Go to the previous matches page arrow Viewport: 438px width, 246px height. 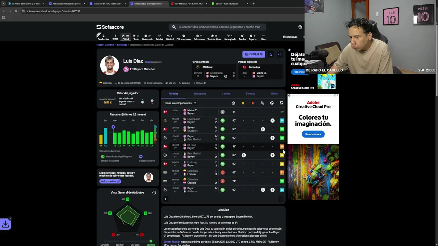(x=166, y=199)
